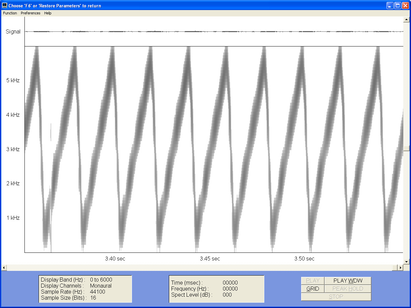Click the 3.45 sec time label
This screenshot has width=411, height=308.
point(210,259)
